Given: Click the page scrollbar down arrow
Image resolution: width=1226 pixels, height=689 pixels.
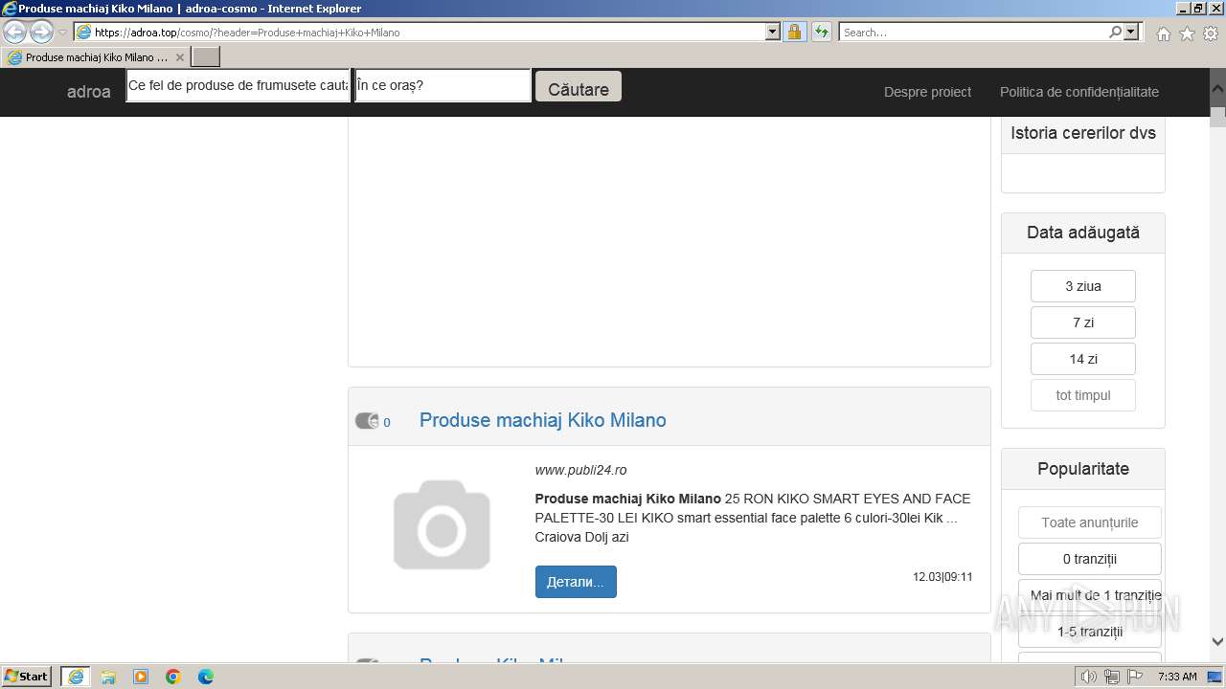Looking at the screenshot, I should point(1217,642).
